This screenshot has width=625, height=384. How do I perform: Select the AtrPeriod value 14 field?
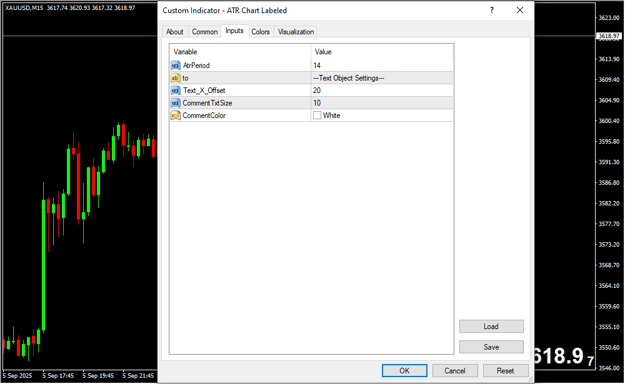(x=381, y=66)
